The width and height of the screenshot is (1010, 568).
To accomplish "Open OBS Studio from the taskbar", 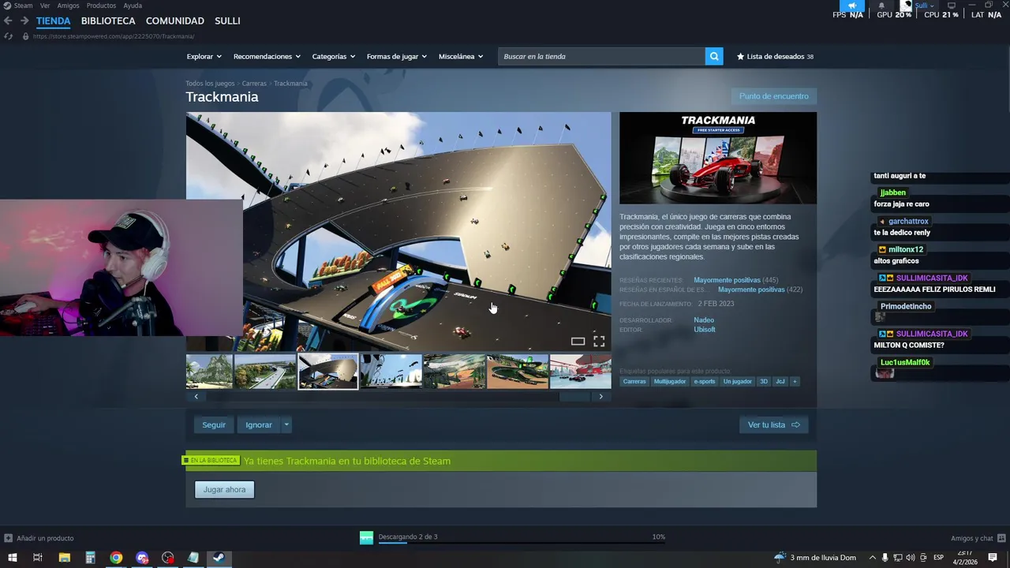I will tap(168, 558).
